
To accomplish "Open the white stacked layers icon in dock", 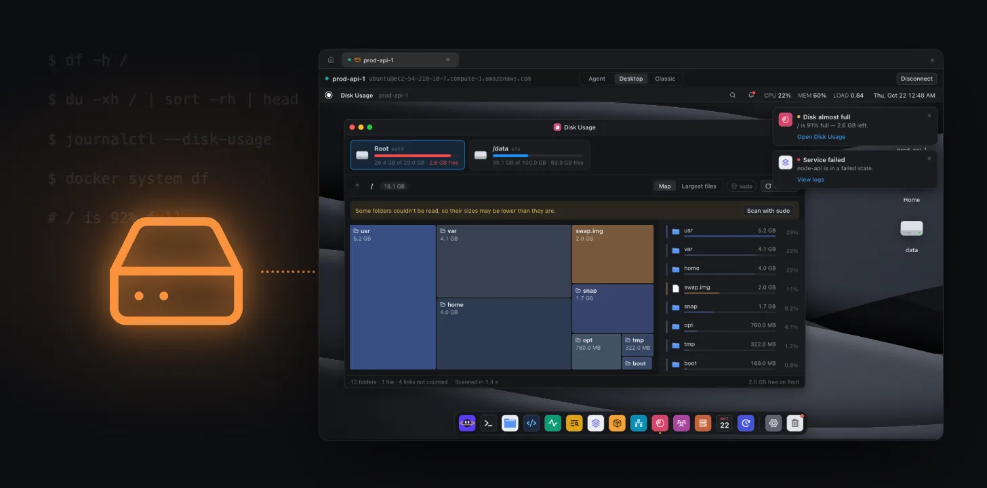I will [596, 424].
